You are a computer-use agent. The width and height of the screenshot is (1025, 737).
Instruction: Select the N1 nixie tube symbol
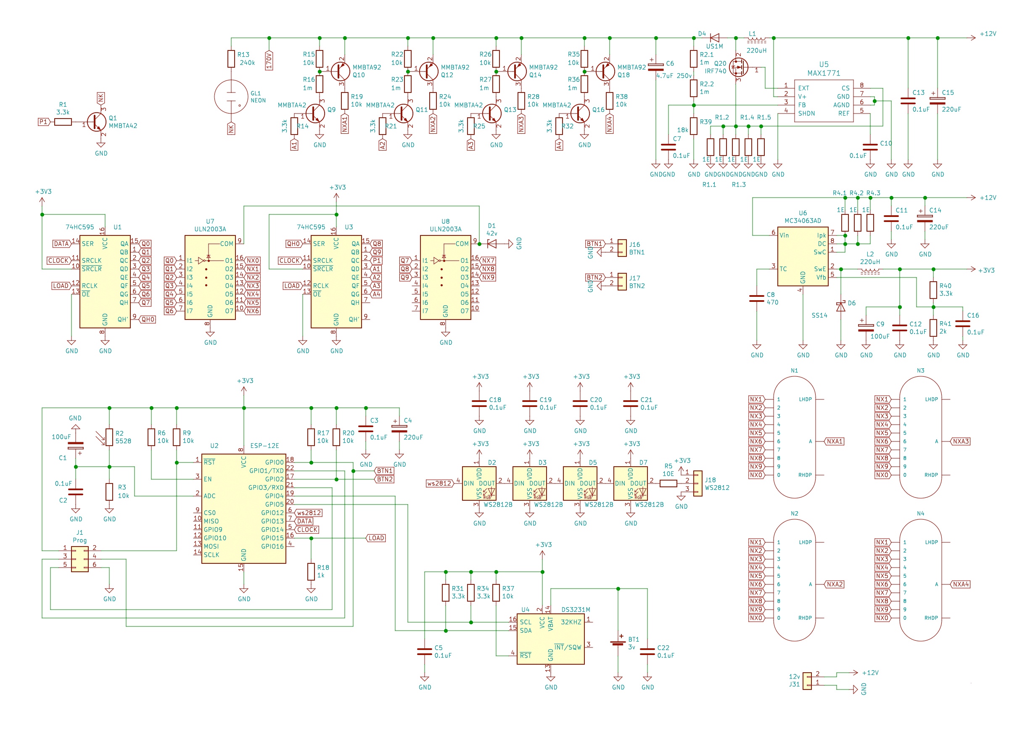tap(794, 437)
